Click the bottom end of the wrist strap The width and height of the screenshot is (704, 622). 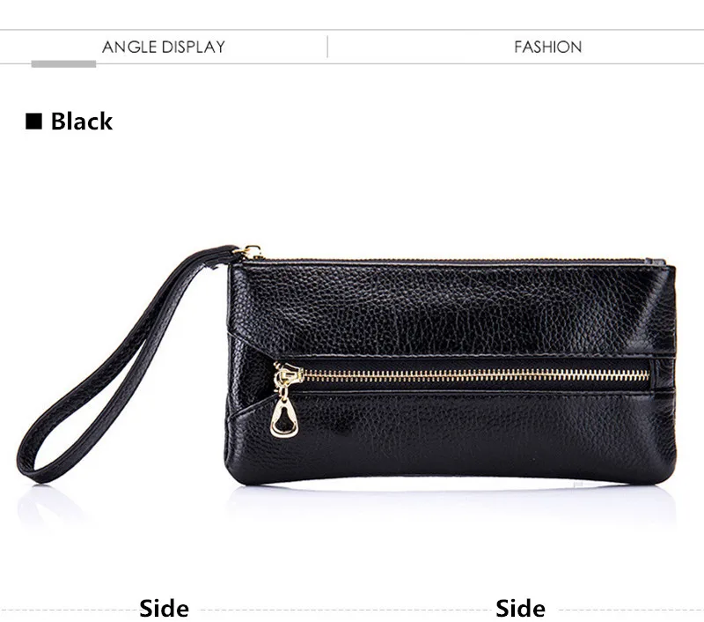coord(33,472)
